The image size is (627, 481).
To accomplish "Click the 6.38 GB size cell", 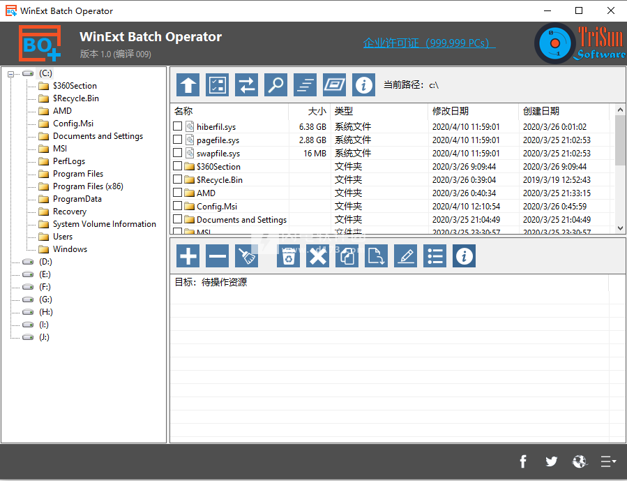I will [312, 127].
